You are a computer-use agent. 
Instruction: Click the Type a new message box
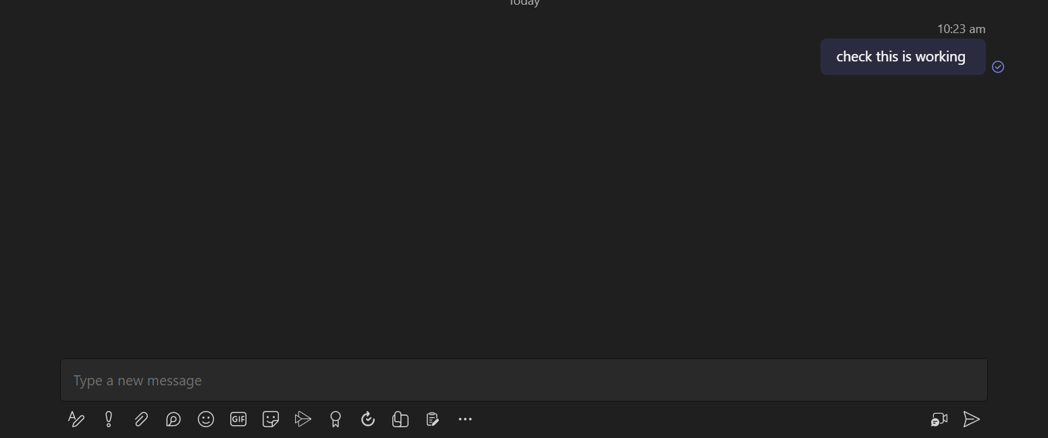pos(524,380)
